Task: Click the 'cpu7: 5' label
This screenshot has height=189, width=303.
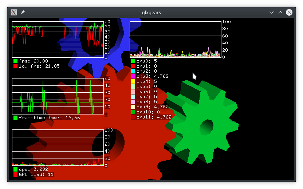Action: (x=147, y=97)
